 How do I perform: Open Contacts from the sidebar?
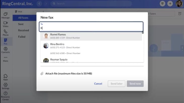[6, 50]
